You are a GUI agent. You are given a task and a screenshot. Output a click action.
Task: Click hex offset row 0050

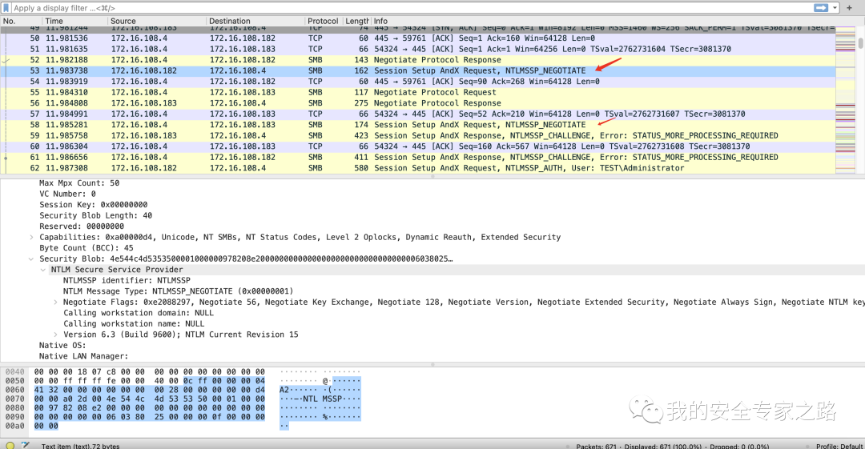coord(15,381)
